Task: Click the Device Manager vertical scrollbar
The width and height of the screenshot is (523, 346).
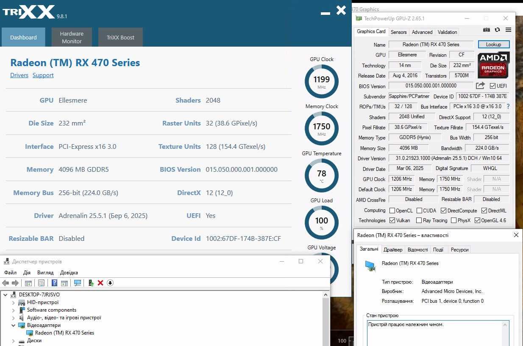Action: (326, 318)
